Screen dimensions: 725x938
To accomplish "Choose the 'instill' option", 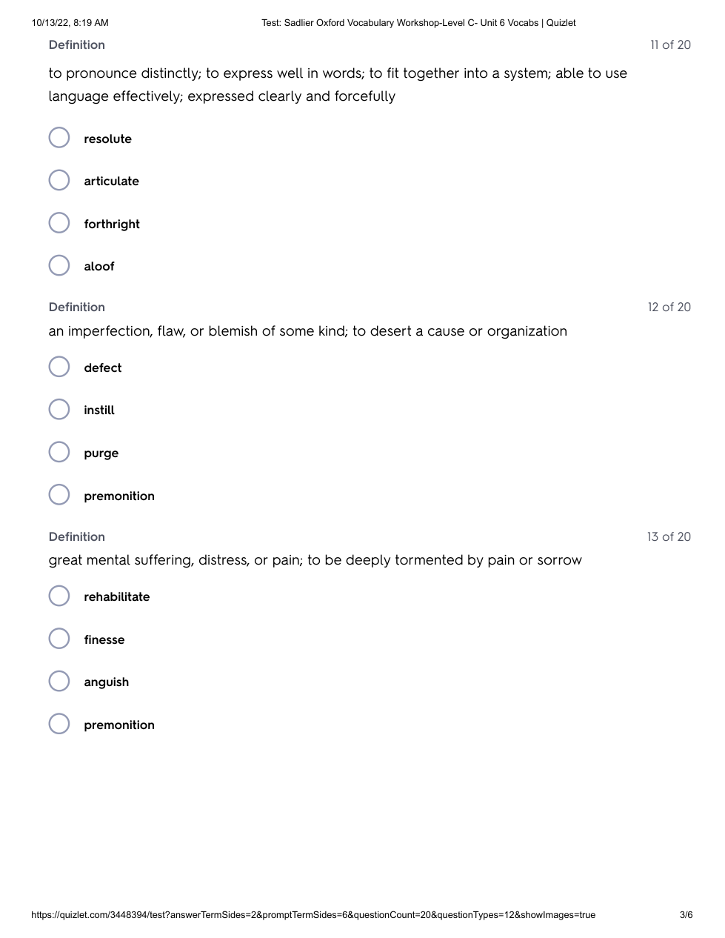I will [59, 410].
